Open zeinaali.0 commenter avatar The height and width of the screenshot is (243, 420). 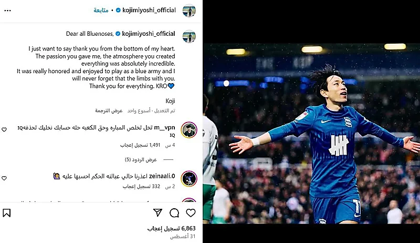[189, 179]
